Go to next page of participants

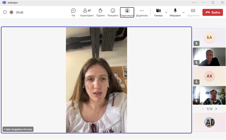tap(216, 109)
